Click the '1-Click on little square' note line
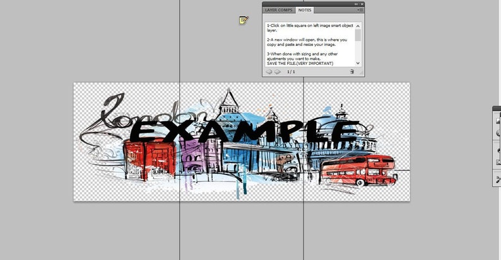Image resolution: width=501 pixels, height=260 pixels. pyautogui.click(x=310, y=25)
